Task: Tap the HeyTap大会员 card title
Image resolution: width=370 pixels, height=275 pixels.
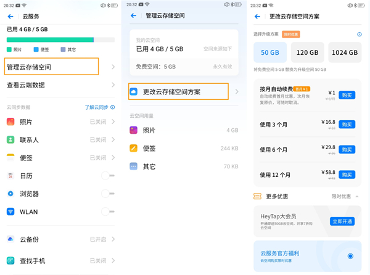Action: pyautogui.click(x=278, y=216)
